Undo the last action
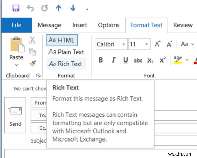The image size is (197, 158). pos(30,8)
